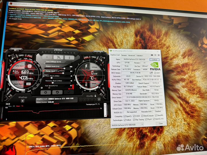Click the link icon beside Temp. Limit

43,71
